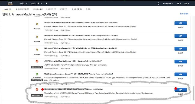195x104 pixels.
Task: Open the AWS home logo
Action: 10,3
